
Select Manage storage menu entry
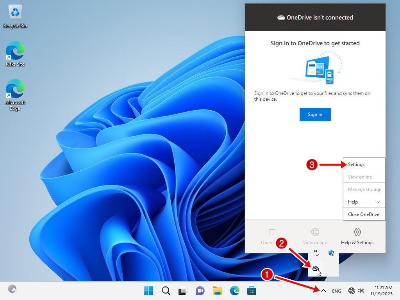364,189
